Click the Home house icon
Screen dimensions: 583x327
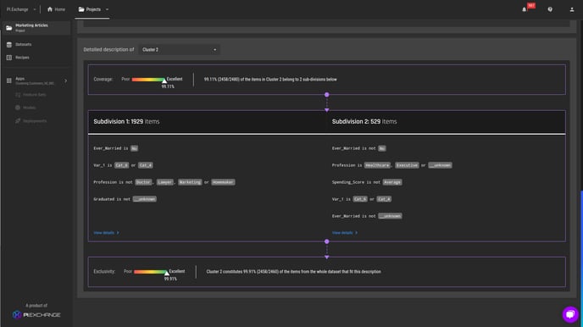(x=50, y=9)
